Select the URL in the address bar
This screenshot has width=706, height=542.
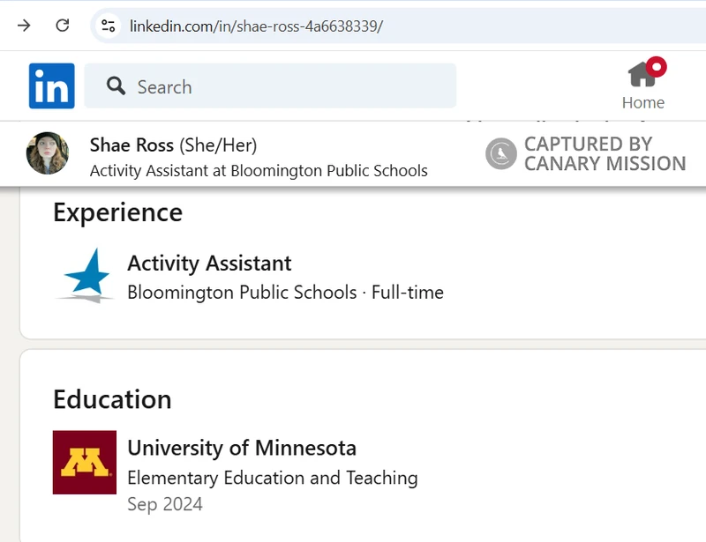click(256, 26)
